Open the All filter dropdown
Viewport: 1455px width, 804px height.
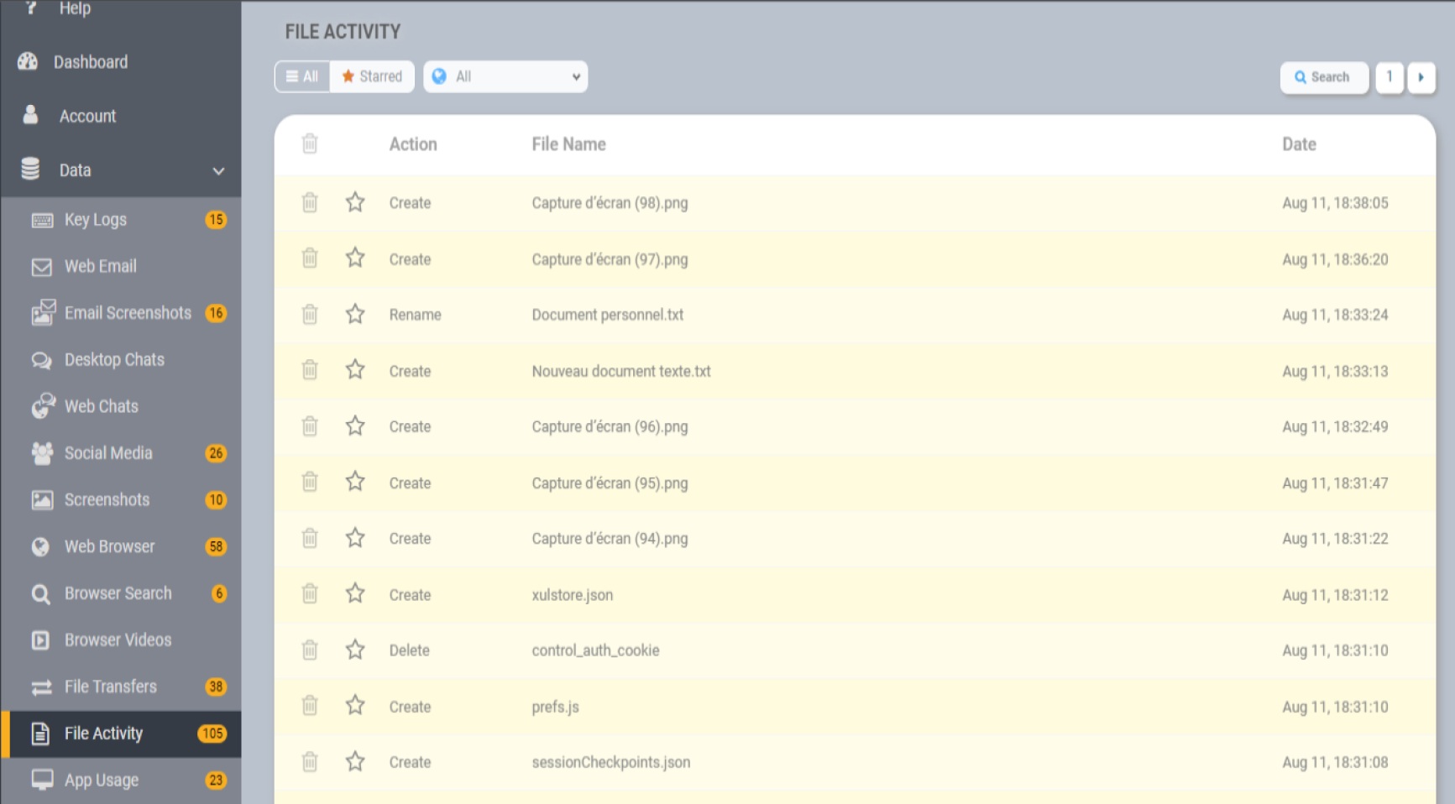[505, 76]
